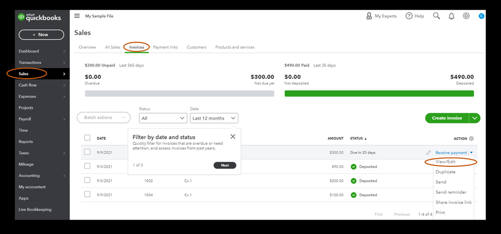Image resolution: width=501 pixels, height=234 pixels.
Task: Open the Customers tab
Action: (196, 47)
